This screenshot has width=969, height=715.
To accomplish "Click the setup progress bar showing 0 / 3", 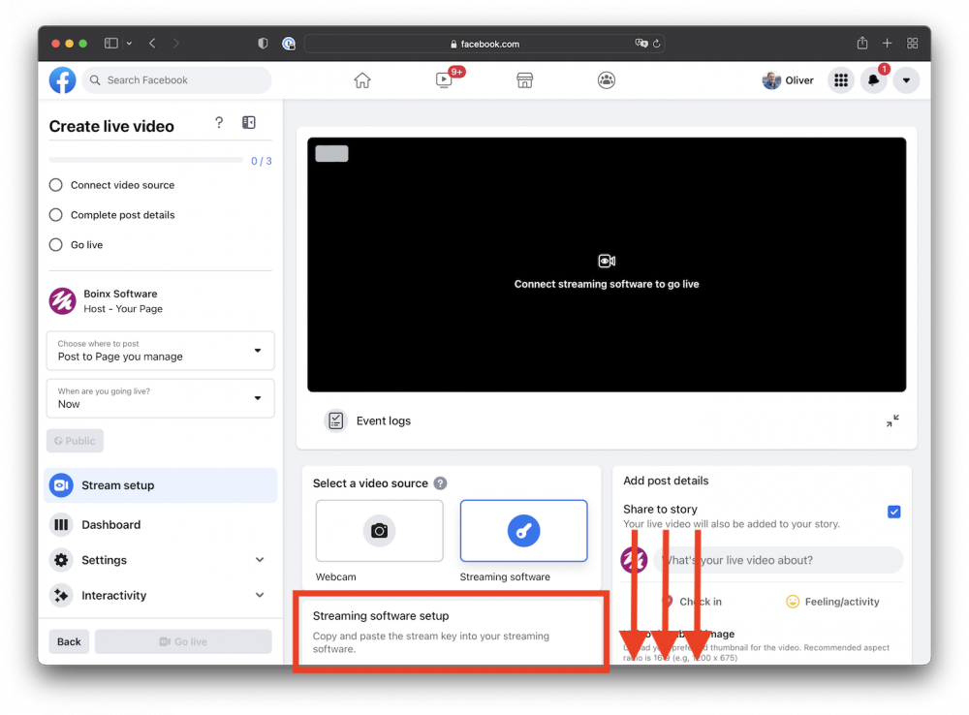I will [x=146, y=160].
